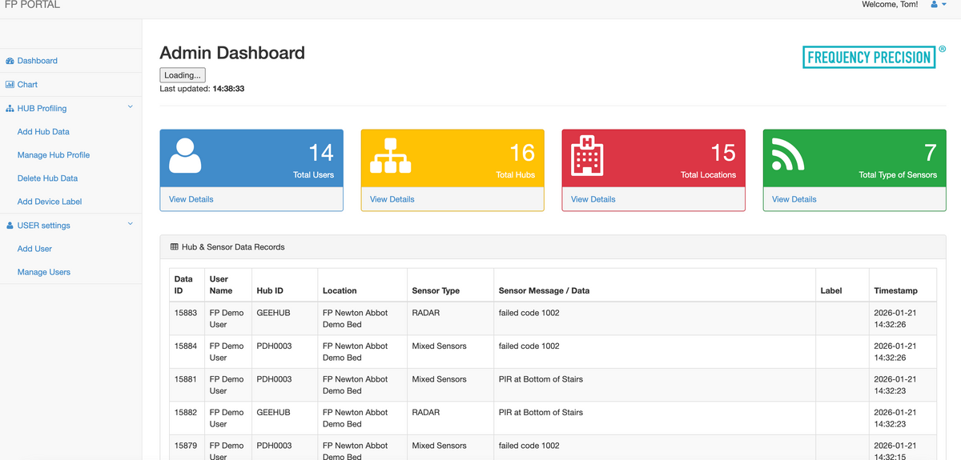Viewport: 961px width, 460px height.
Task: Select Add Hub Data in sidebar
Action: coord(43,131)
